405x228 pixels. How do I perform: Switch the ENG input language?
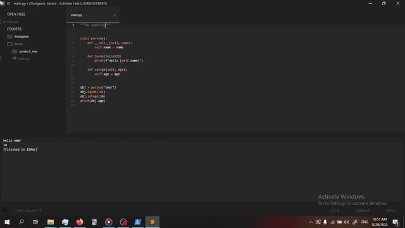[364, 222]
